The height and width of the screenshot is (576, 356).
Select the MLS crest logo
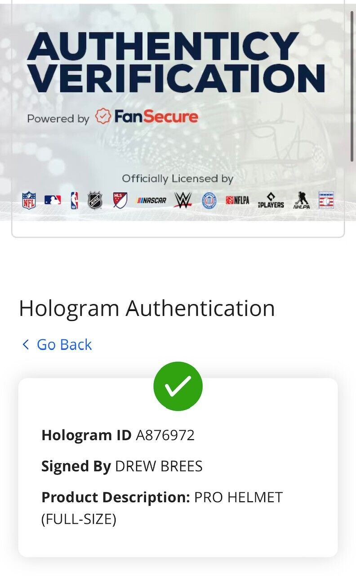[120, 200]
